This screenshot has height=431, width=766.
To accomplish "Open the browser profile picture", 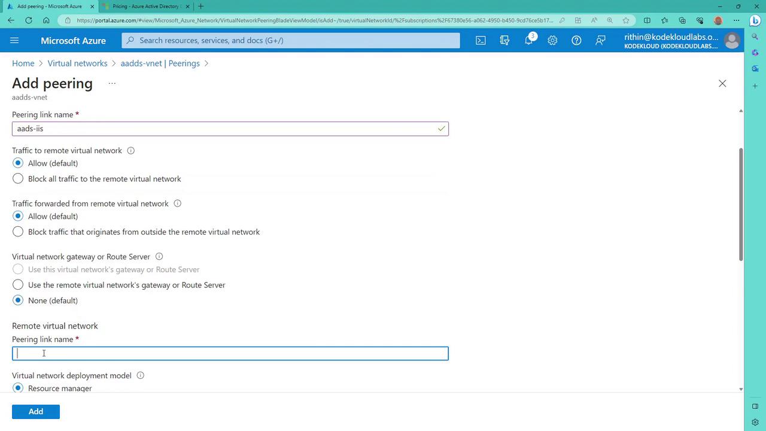I will (718, 20).
